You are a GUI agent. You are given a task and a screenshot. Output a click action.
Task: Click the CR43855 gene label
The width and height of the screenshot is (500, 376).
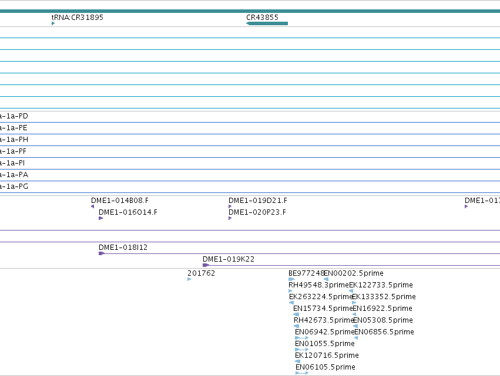click(263, 17)
